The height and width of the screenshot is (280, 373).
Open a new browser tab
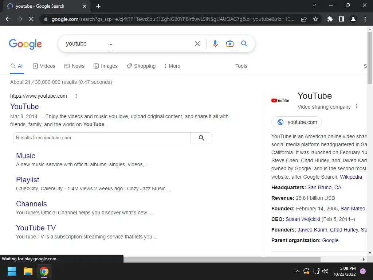tap(98, 6)
